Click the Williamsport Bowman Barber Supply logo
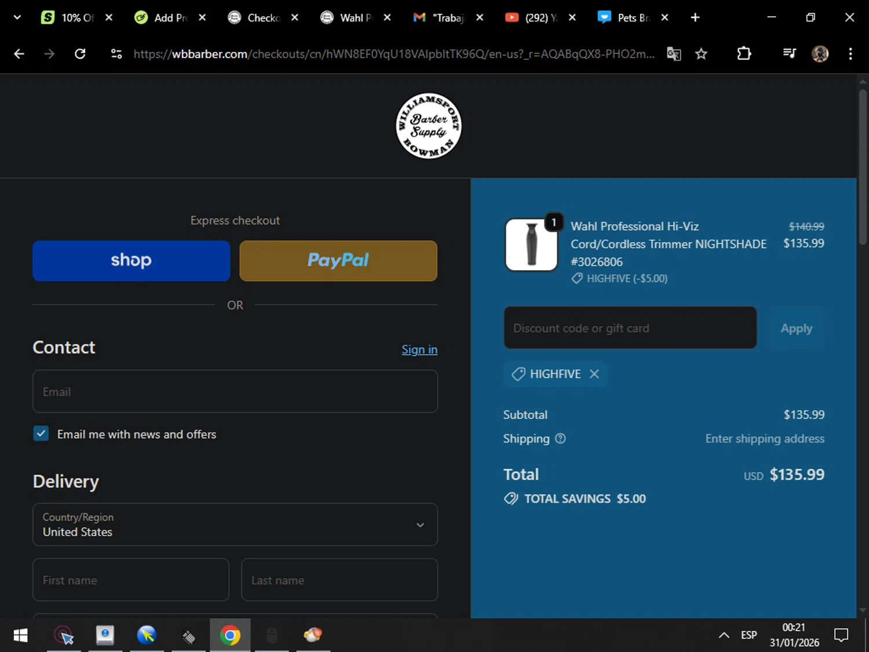The height and width of the screenshot is (652, 869). tap(429, 126)
